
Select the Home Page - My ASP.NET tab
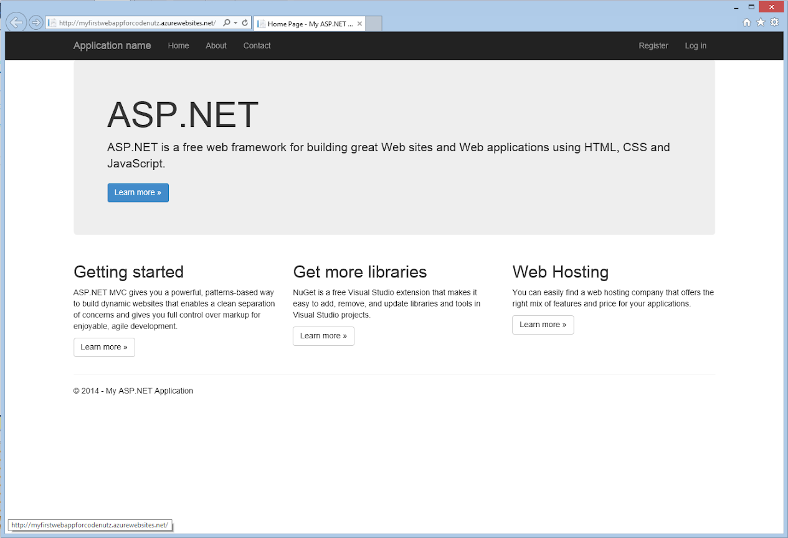(x=310, y=24)
